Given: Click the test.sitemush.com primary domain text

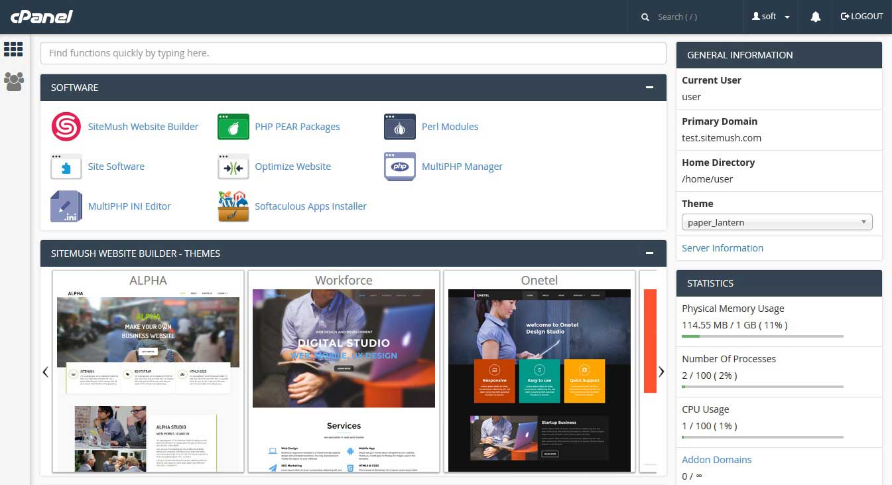Looking at the screenshot, I should coord(722,138).
